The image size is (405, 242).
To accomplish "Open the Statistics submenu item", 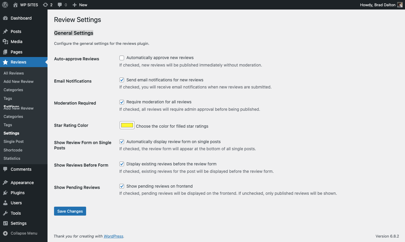I will pyautogui.click(x=12, y=158).
